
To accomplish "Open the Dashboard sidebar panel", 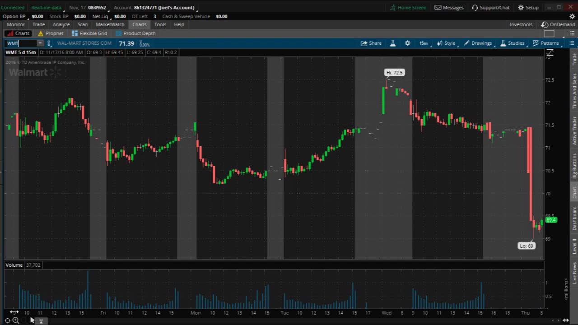I will click(x=574, y=218).
